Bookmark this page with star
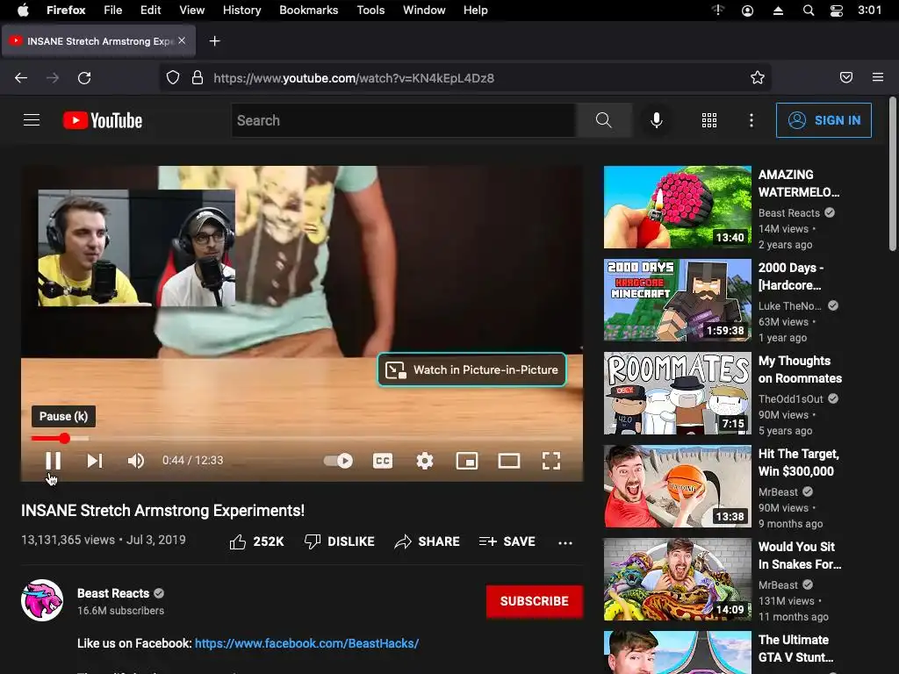 pos(758,77)
